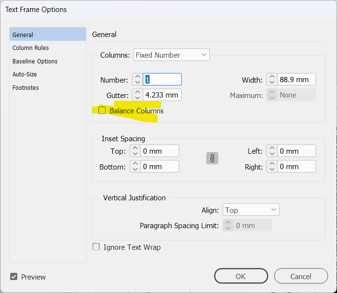Switch to the Baseline Options section
Viewport: 337px width, 293px height.
pos(35,61)
